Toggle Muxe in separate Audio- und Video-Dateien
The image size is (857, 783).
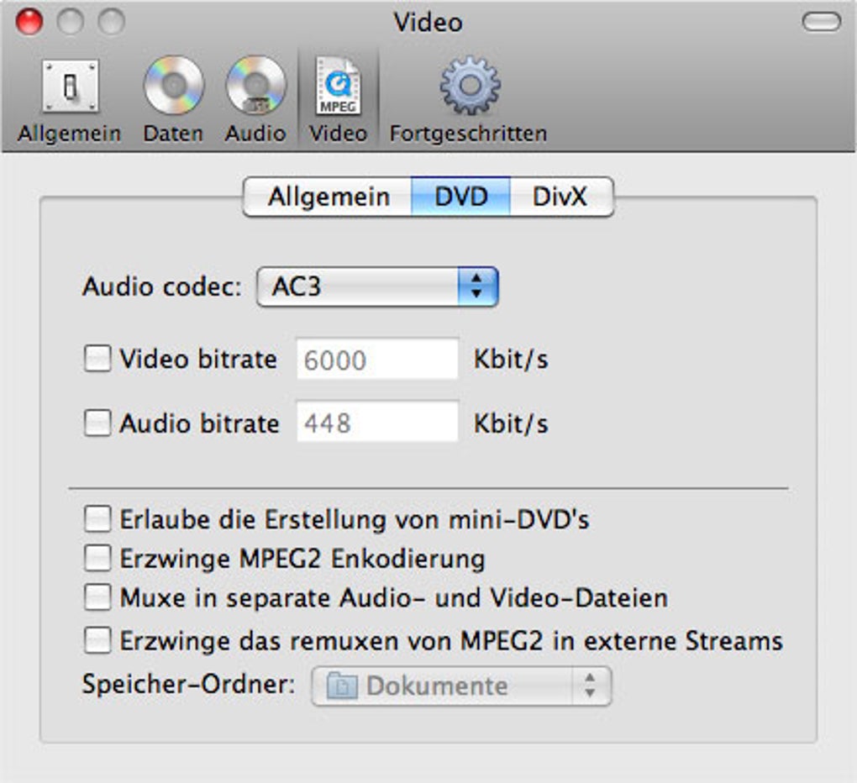(97, 598)
